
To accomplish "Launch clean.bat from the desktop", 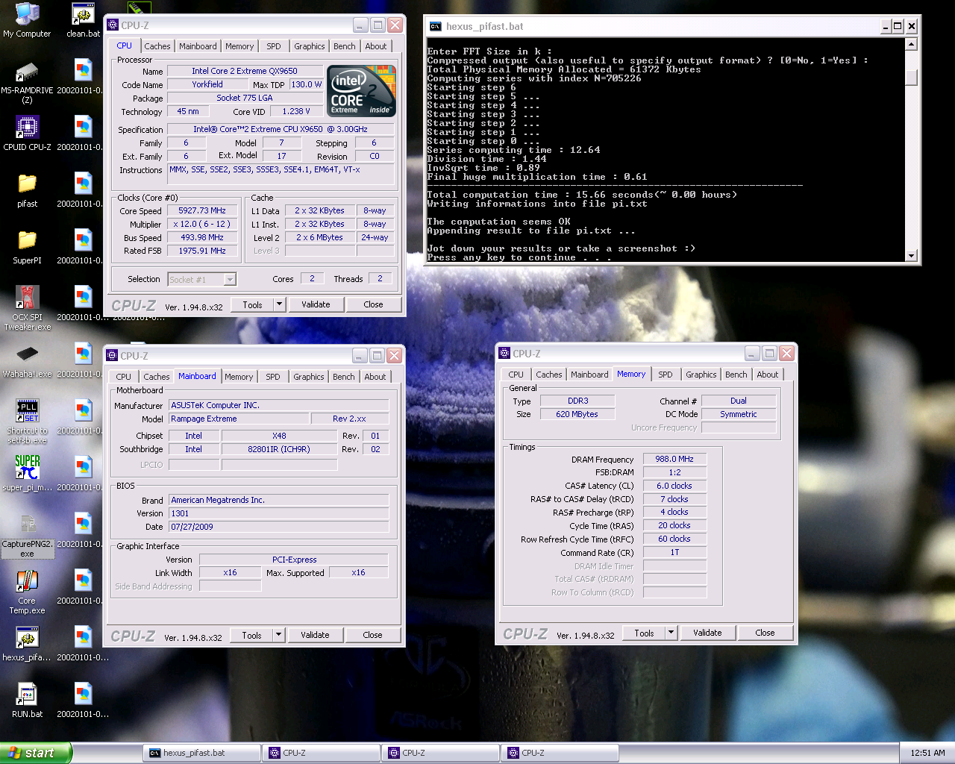I will click(83, 20).
